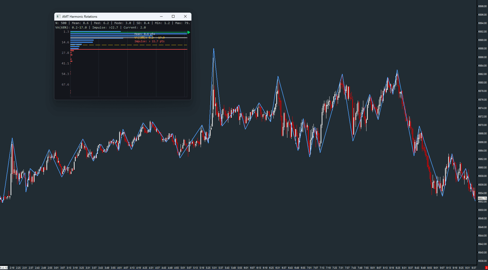Close the AMT Harmonic Rotations window
488x270 pixels.
pyautogui.click(x=185, y=16)
